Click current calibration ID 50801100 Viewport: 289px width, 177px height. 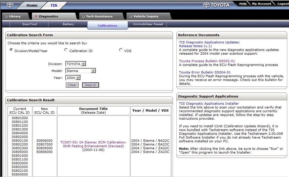(20, 159)
